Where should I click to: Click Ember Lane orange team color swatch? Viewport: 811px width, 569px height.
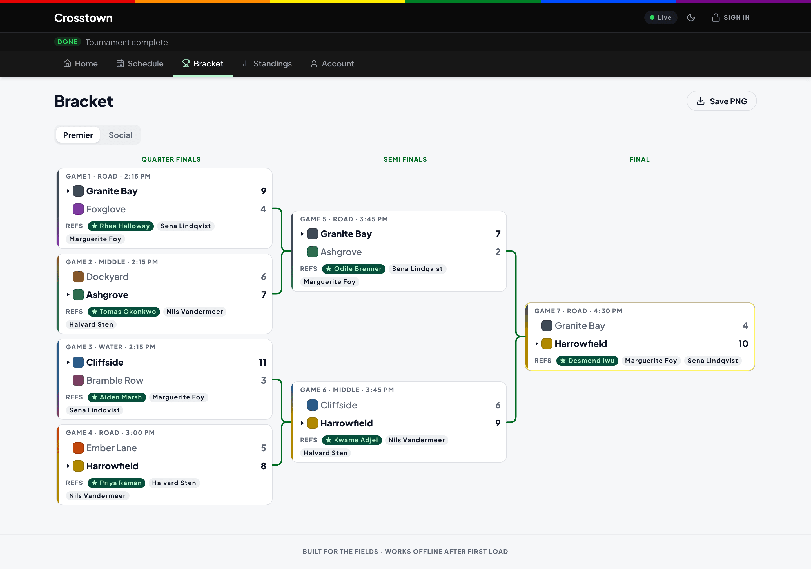click(78, 448)
